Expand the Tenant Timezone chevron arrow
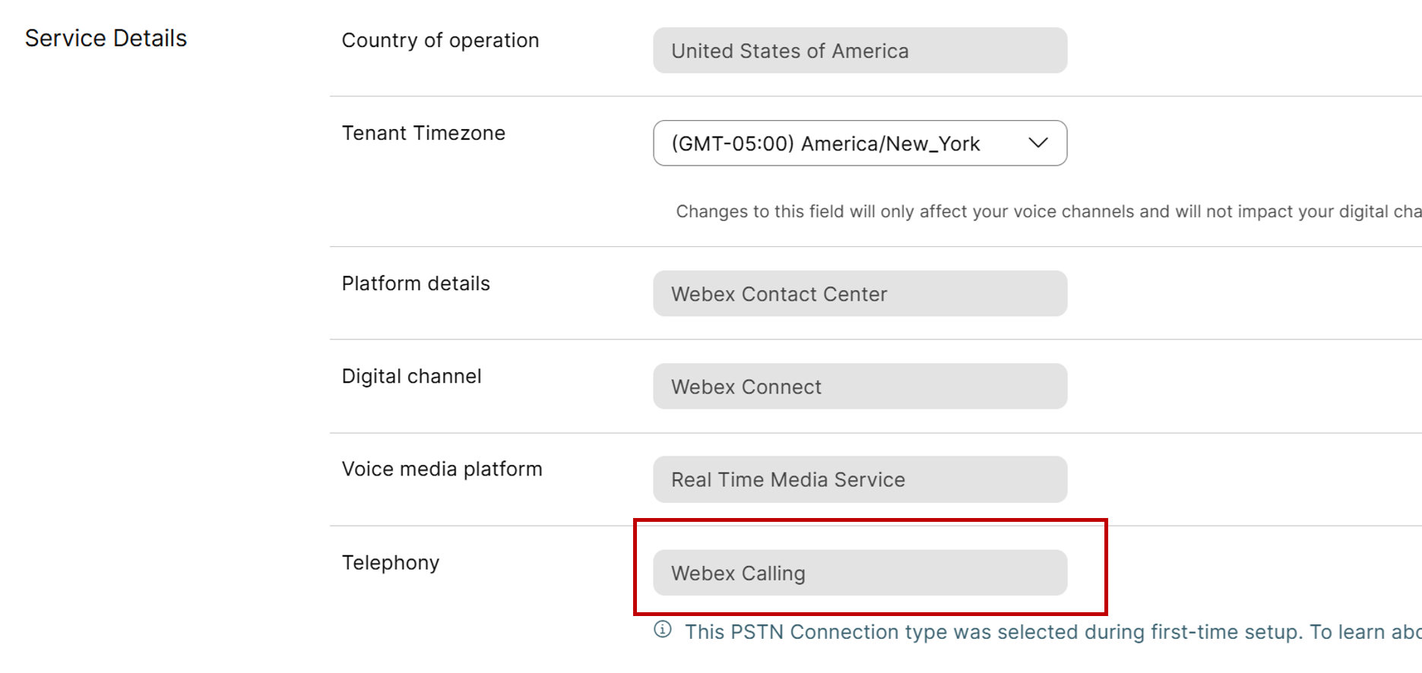 [1037, 143]
